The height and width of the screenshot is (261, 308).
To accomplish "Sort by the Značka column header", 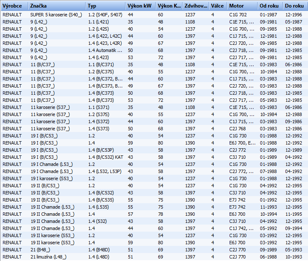I will 57,6.
